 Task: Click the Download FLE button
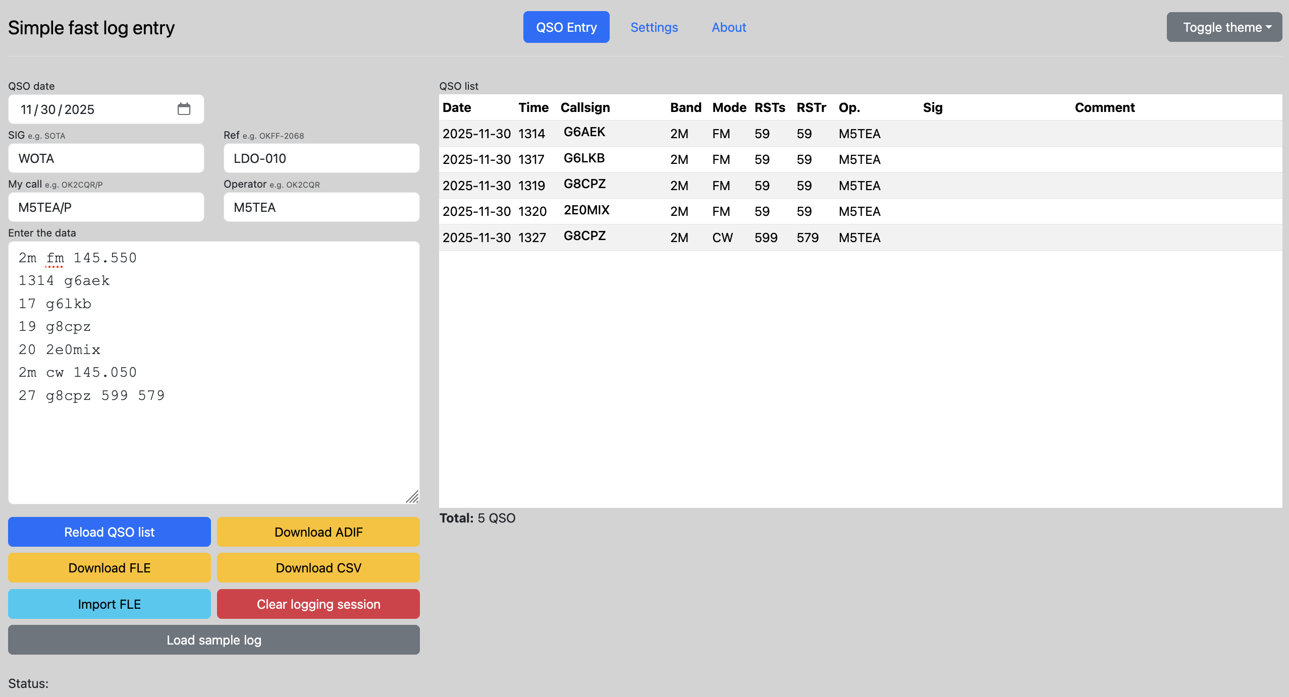(x=109, y=568)
